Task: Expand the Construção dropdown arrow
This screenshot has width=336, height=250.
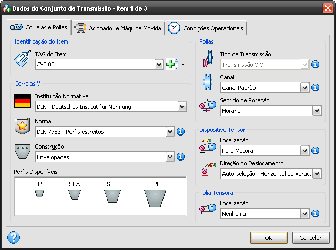Action: pos(170,157)
